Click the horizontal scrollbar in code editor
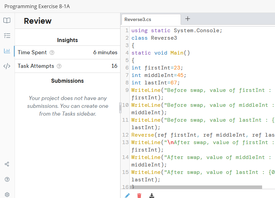The width and height of the screenshot is (275, 198). pos(196,187)
